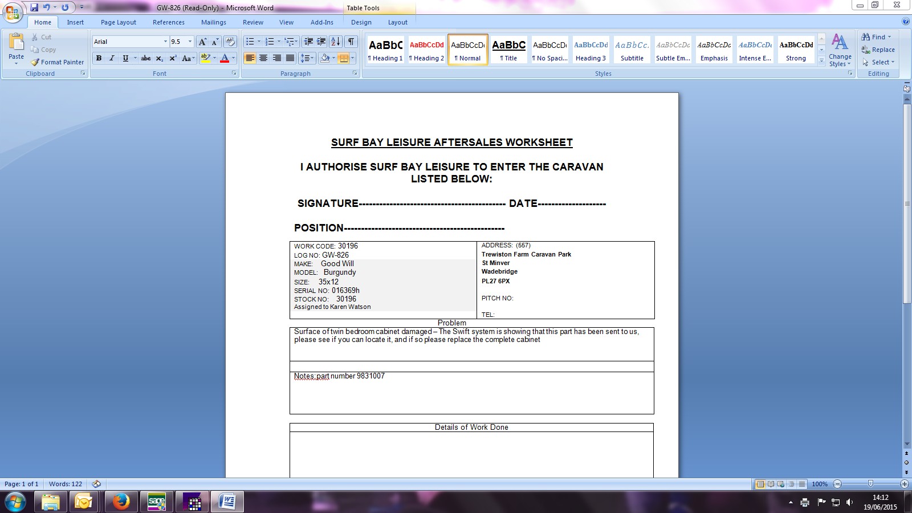Toggle show/hide paragraph marks
Screen dimensions: 912x513
tap(351, 42)
